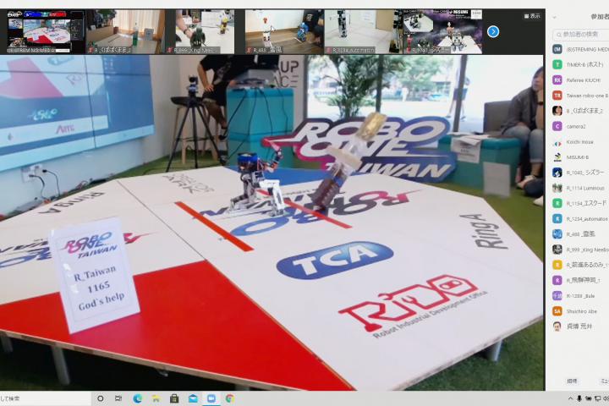Select participant name R_1114 Luminous

[x=585, y=188]
